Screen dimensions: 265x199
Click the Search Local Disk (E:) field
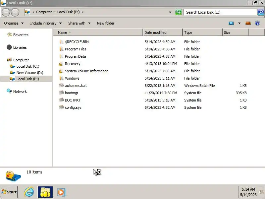click(x=220, y=12)
